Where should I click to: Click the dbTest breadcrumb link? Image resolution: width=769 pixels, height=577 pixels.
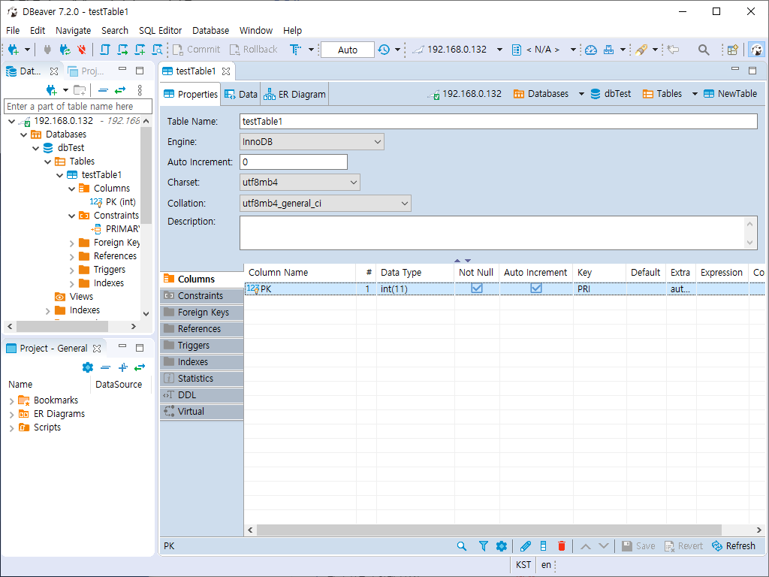(611, 94)
